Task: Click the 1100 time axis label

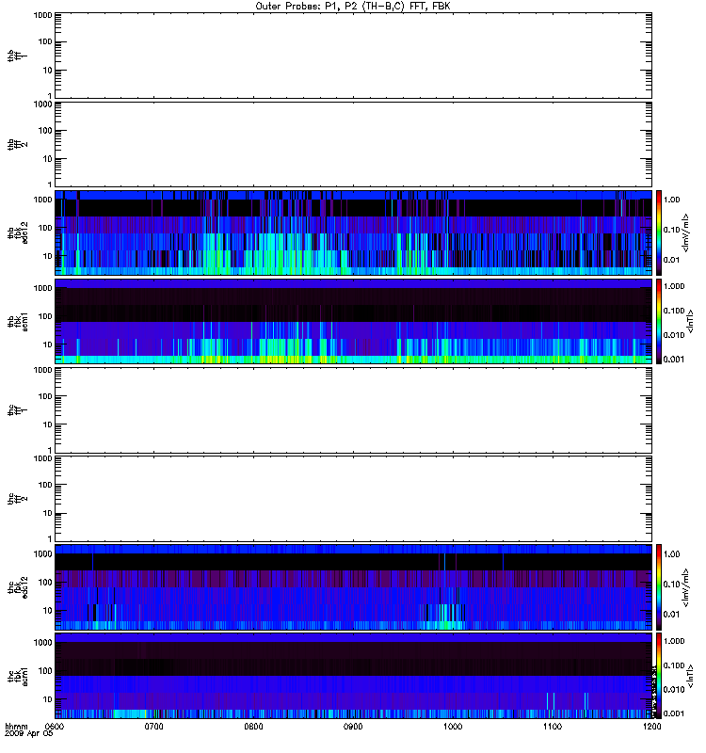Action: point(553,726)
